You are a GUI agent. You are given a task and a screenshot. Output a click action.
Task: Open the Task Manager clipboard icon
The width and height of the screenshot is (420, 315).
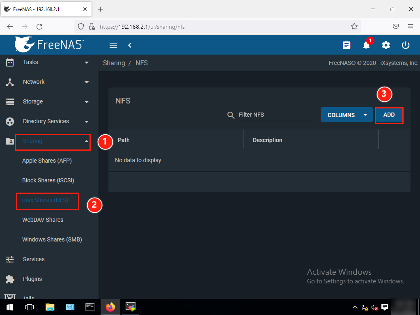(x=347, y=45)
